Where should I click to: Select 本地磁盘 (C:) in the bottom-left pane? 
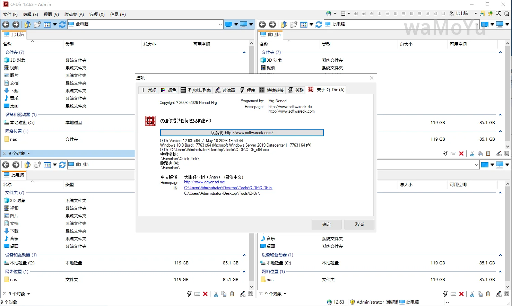click(22, 263)
